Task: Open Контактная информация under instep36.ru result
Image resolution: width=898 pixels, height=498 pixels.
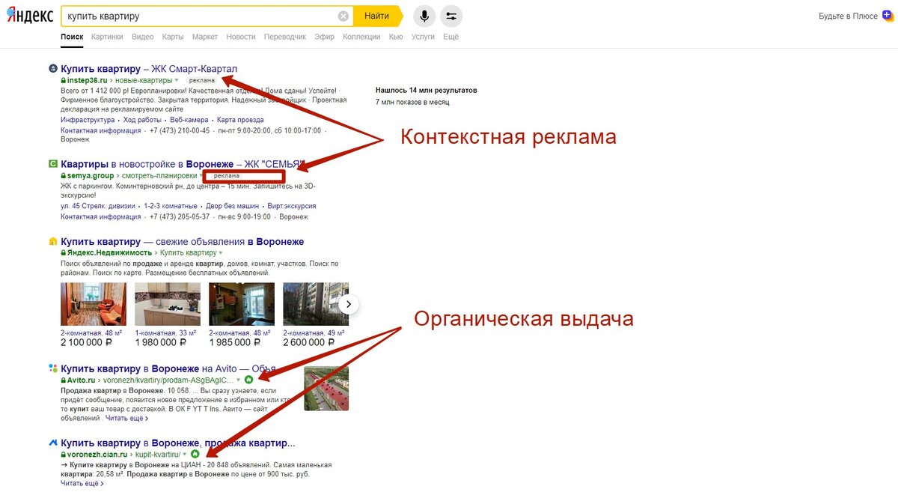Action: [101, 130]
